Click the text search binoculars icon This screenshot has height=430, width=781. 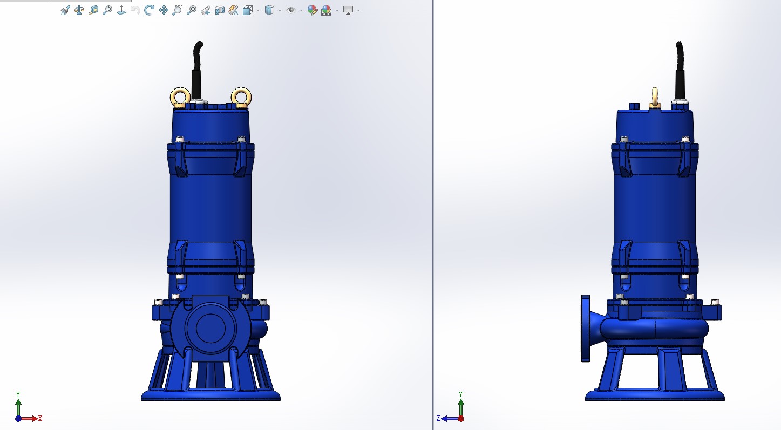click(65, 10)
